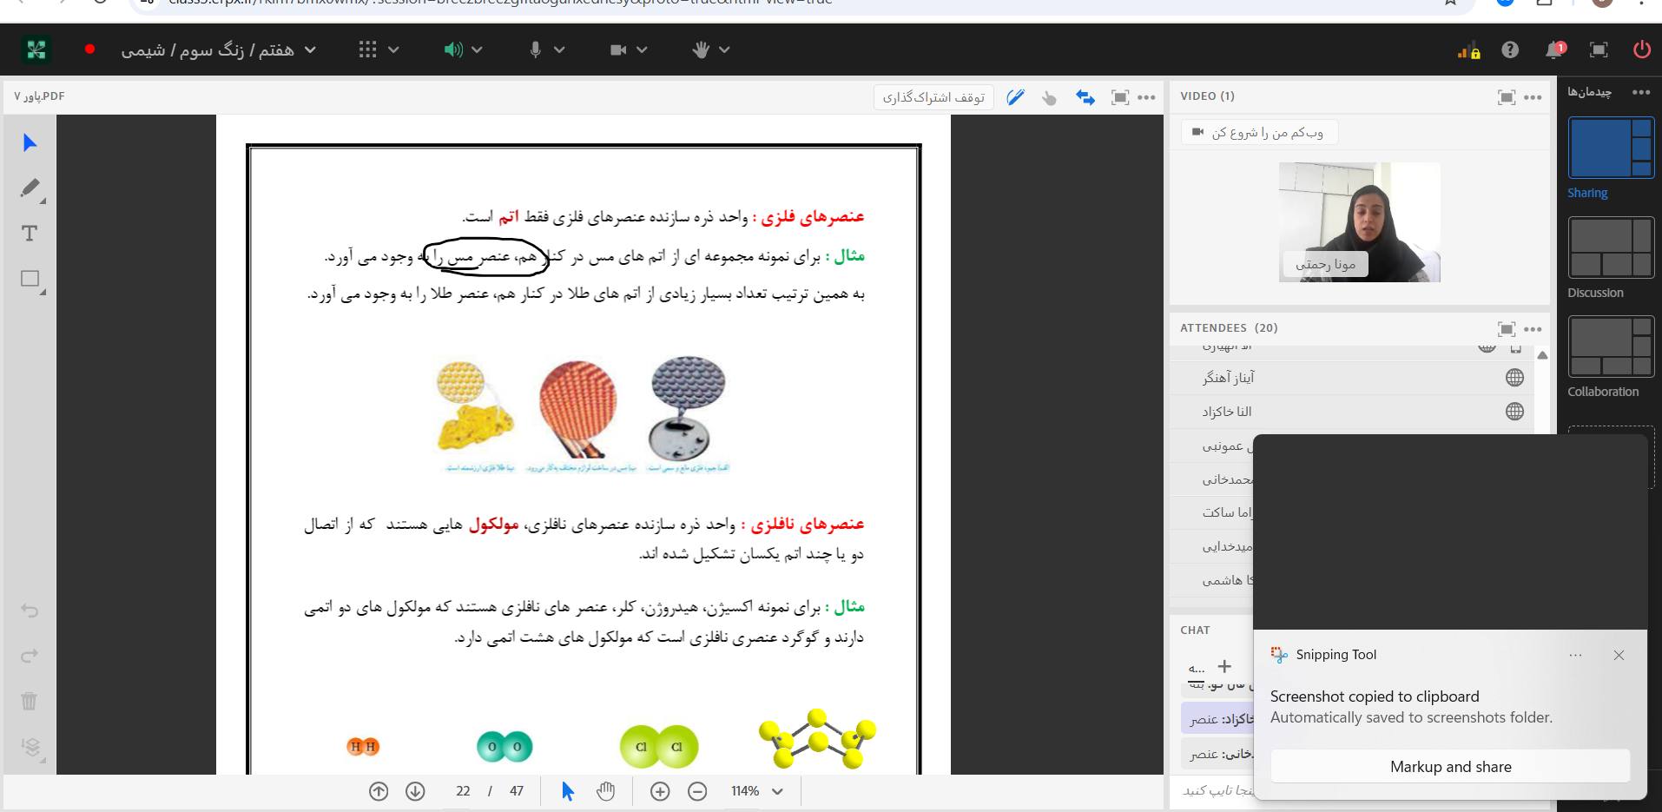Choose the rectangle shape tool
1662x812 pixels.
[30, 279]
